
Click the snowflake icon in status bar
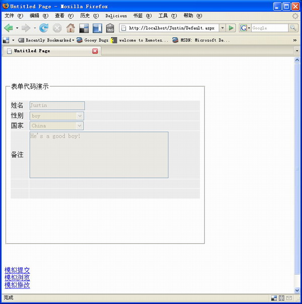pos(281,298)
